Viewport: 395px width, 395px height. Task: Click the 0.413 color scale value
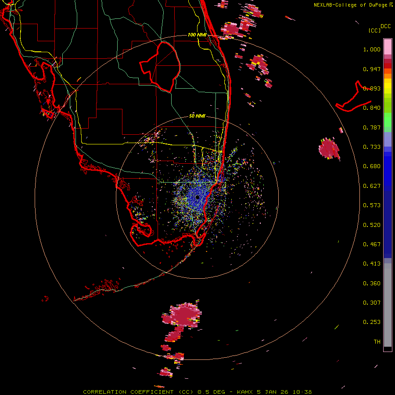[x=372, y=264]
